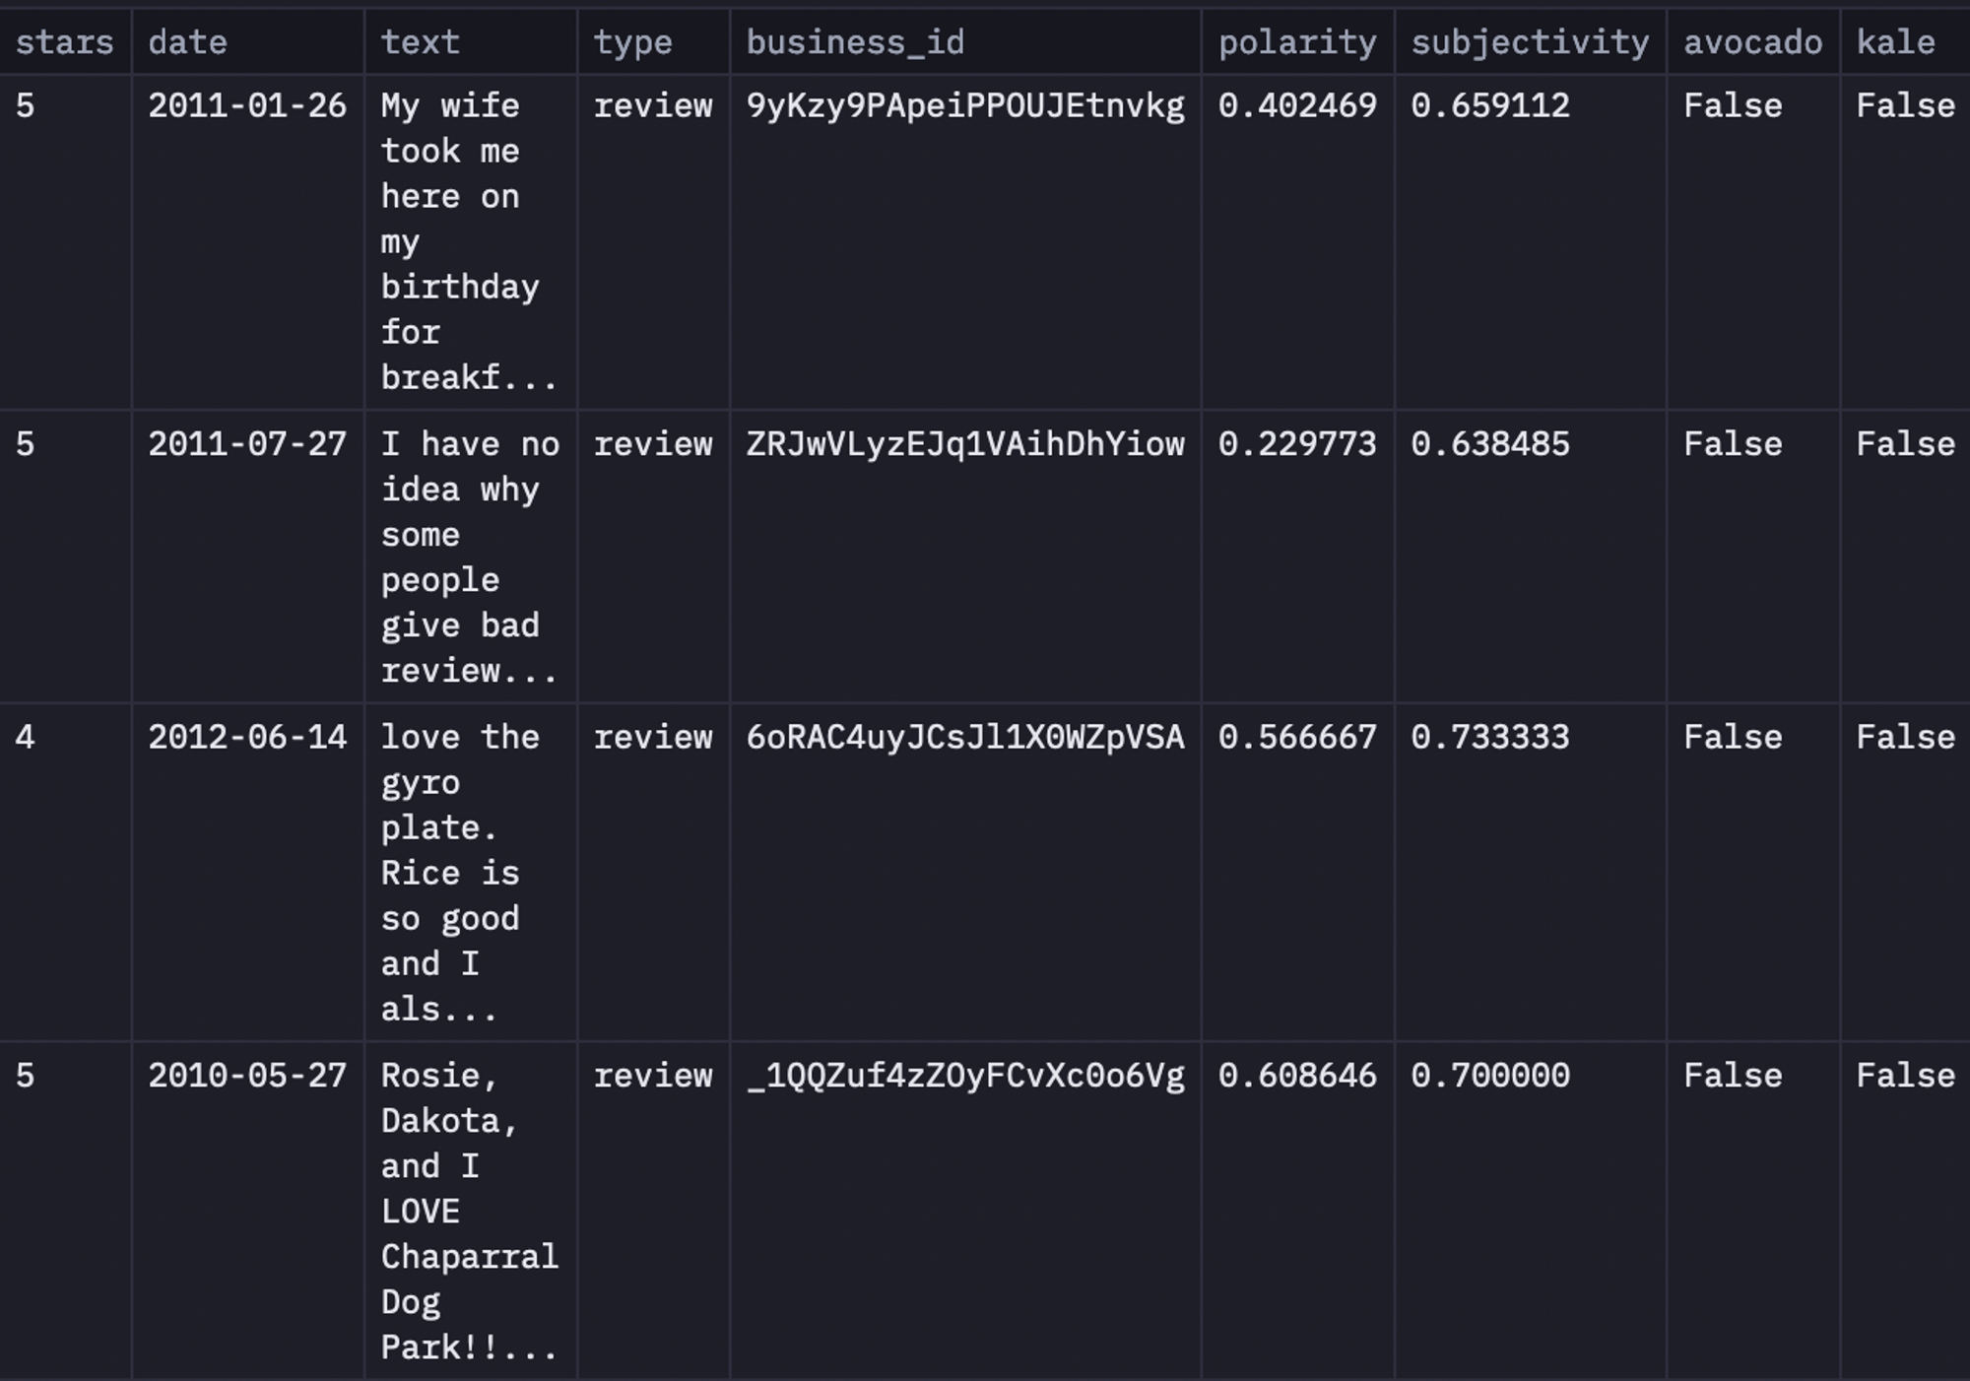Screen dimensions: 1970x1381
Task: Click the avocado column header
Action: [x=1752, y=42]
